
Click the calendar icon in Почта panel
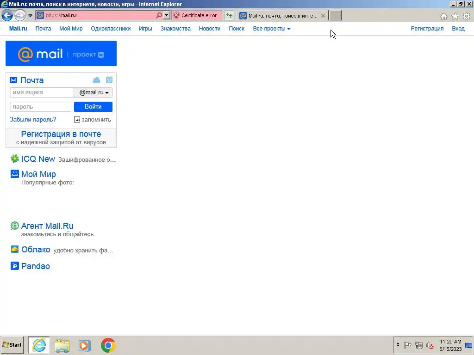(109, 80)
